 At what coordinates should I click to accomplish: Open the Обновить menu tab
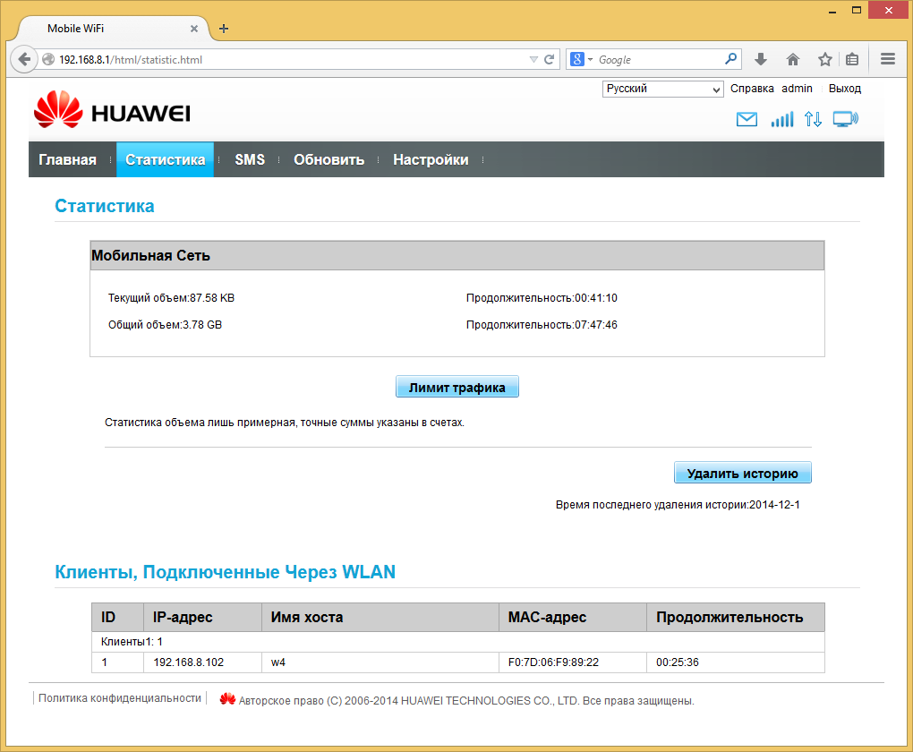(x=329, y=159)
